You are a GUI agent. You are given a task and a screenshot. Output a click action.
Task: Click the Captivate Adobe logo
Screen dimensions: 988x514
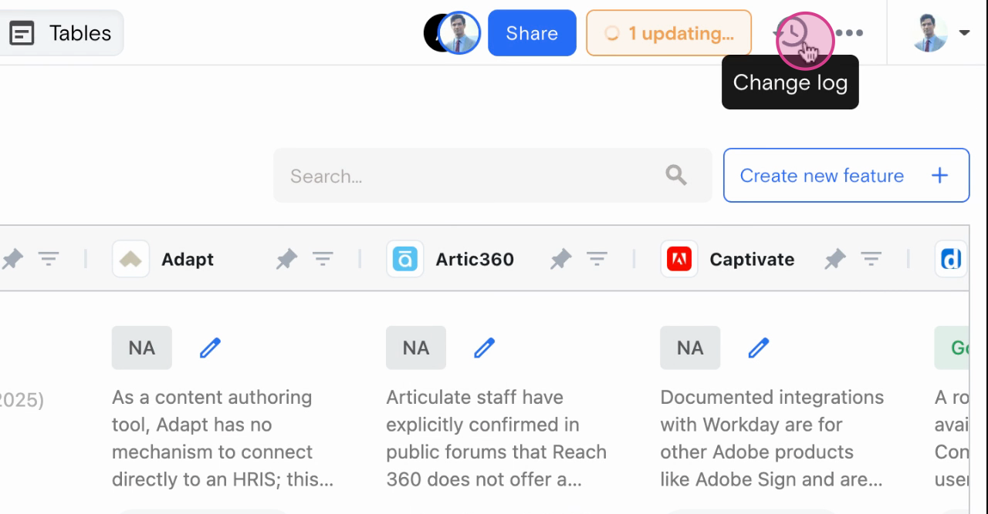pyautogui.click(x=679, y=260)
